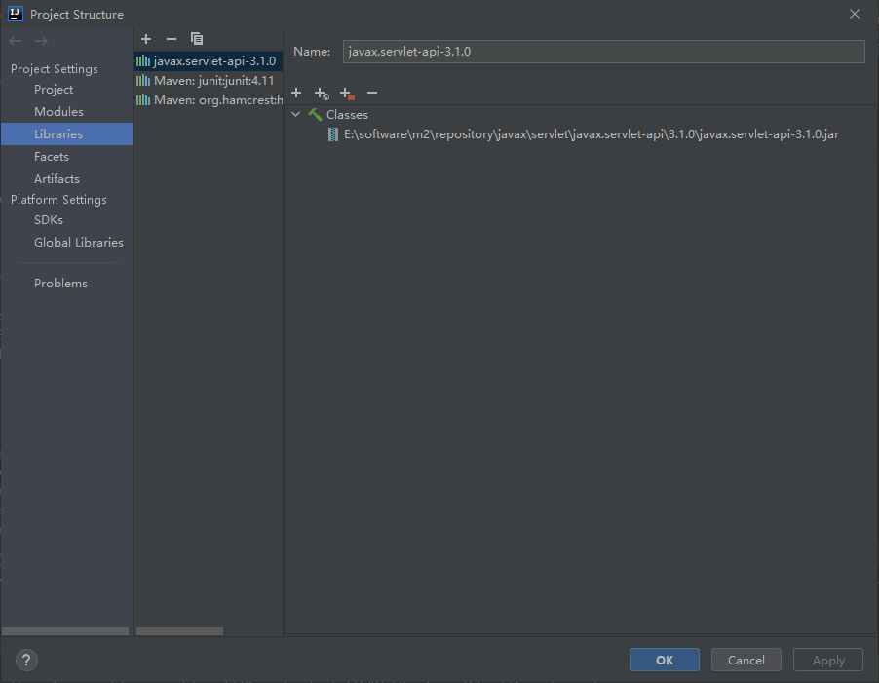Go to Global Libraries section
Image resolution: width=879 pixels, height=683 pixels.
[x=79, y=243]
